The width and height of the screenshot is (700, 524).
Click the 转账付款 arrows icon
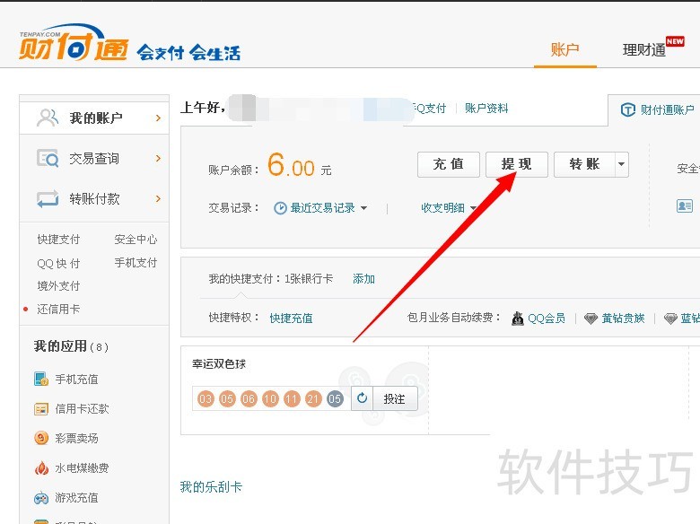pyautogui.click(x=48, y=198)
